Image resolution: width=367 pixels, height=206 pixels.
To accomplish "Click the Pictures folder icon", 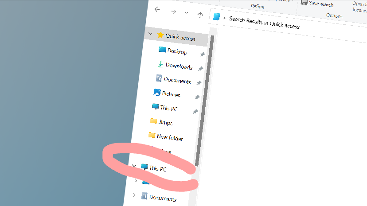I will (157, 92).
